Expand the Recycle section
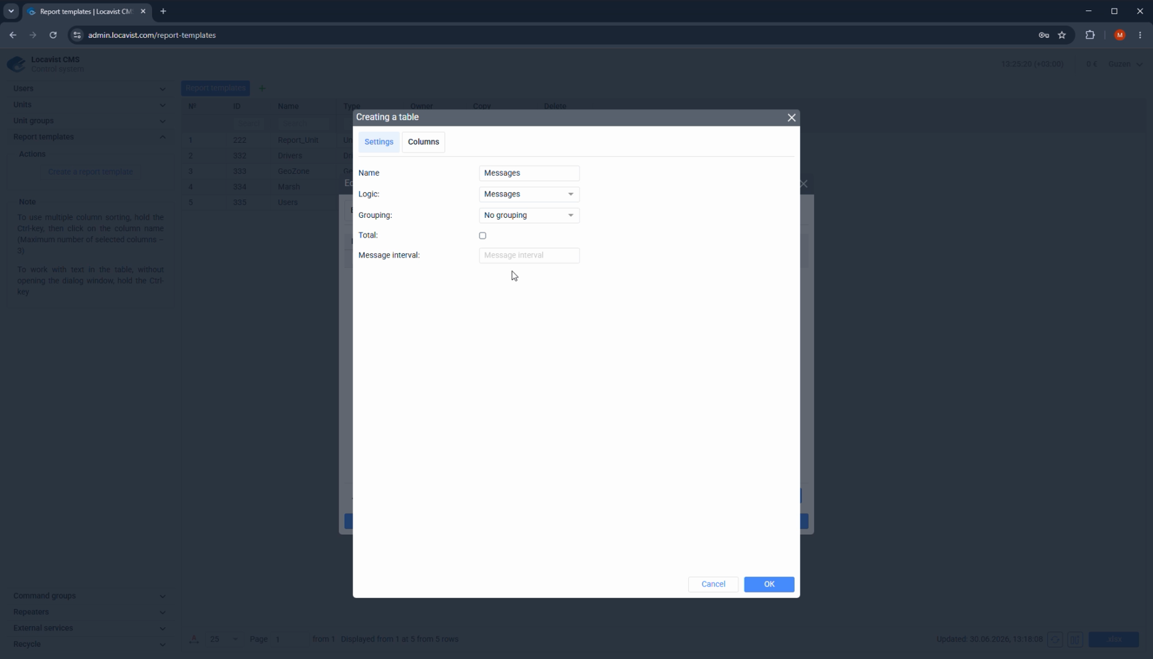This screenshot has height=659, width=1153. click(89, 644)
